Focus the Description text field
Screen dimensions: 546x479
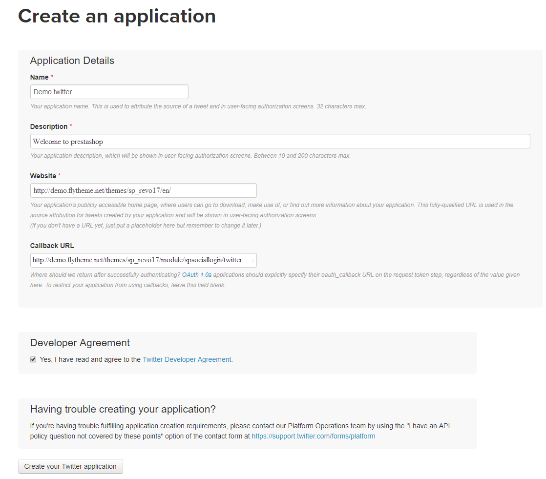pos(280,141)
